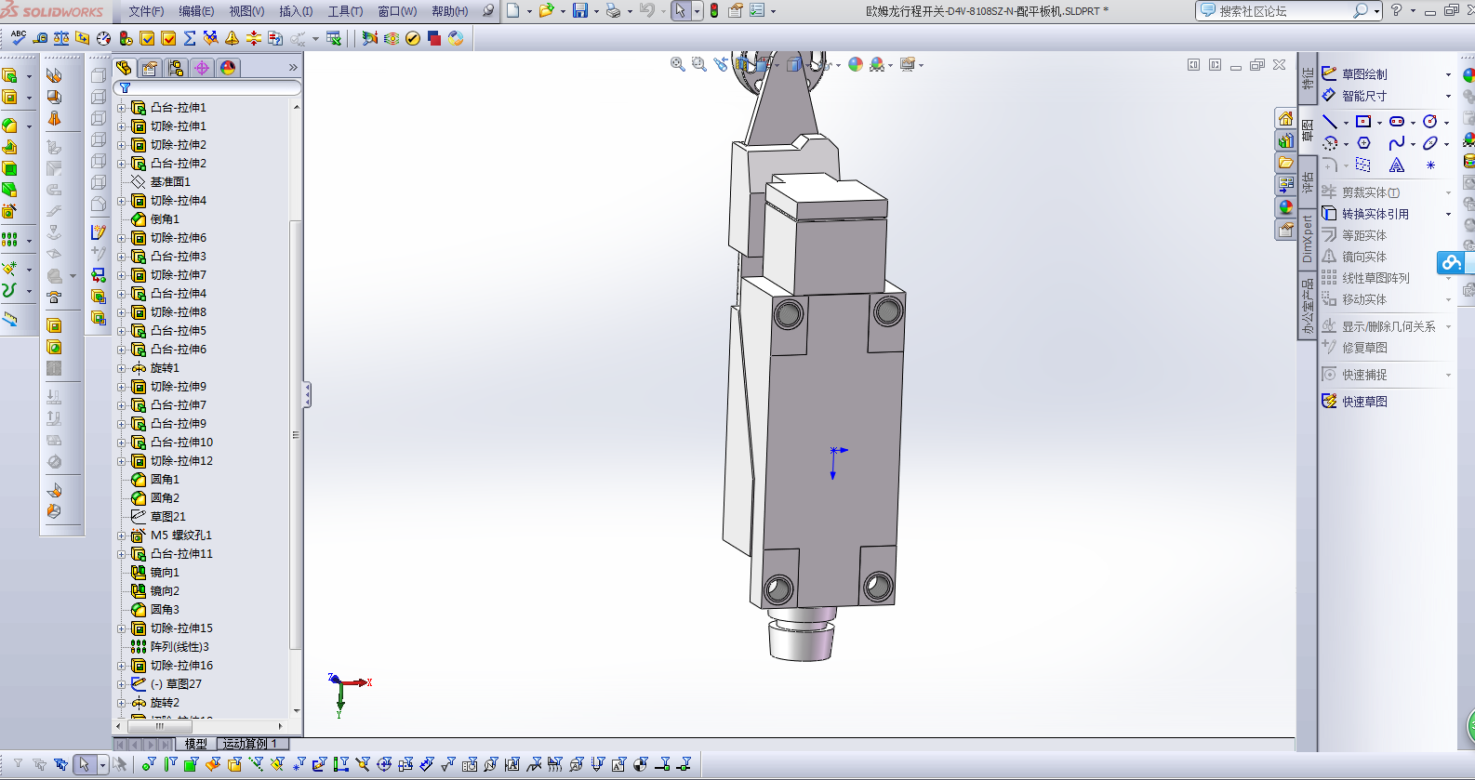Select the 阵列(线性)3 tree item
The width and height of the screenshot is (1475, 780).
coord(179,647)
